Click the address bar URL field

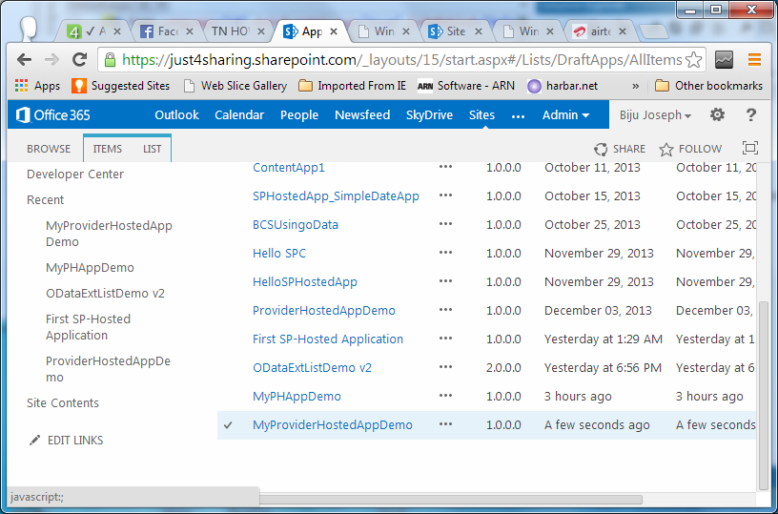click(x=400, y=60)
